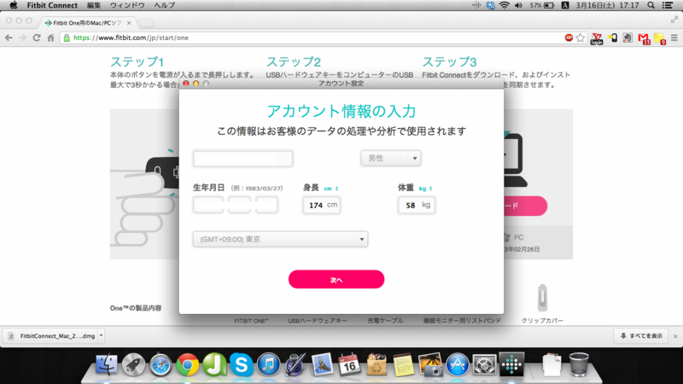Open Skype from the Dock
Viewport: 683px width, 384px height.
coord(242,364)
